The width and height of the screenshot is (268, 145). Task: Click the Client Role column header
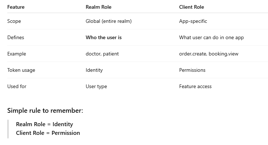coord(191,7)
